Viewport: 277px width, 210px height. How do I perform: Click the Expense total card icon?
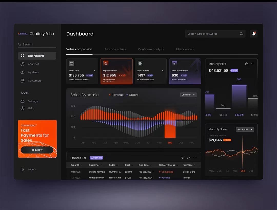(x=106, y=63)
